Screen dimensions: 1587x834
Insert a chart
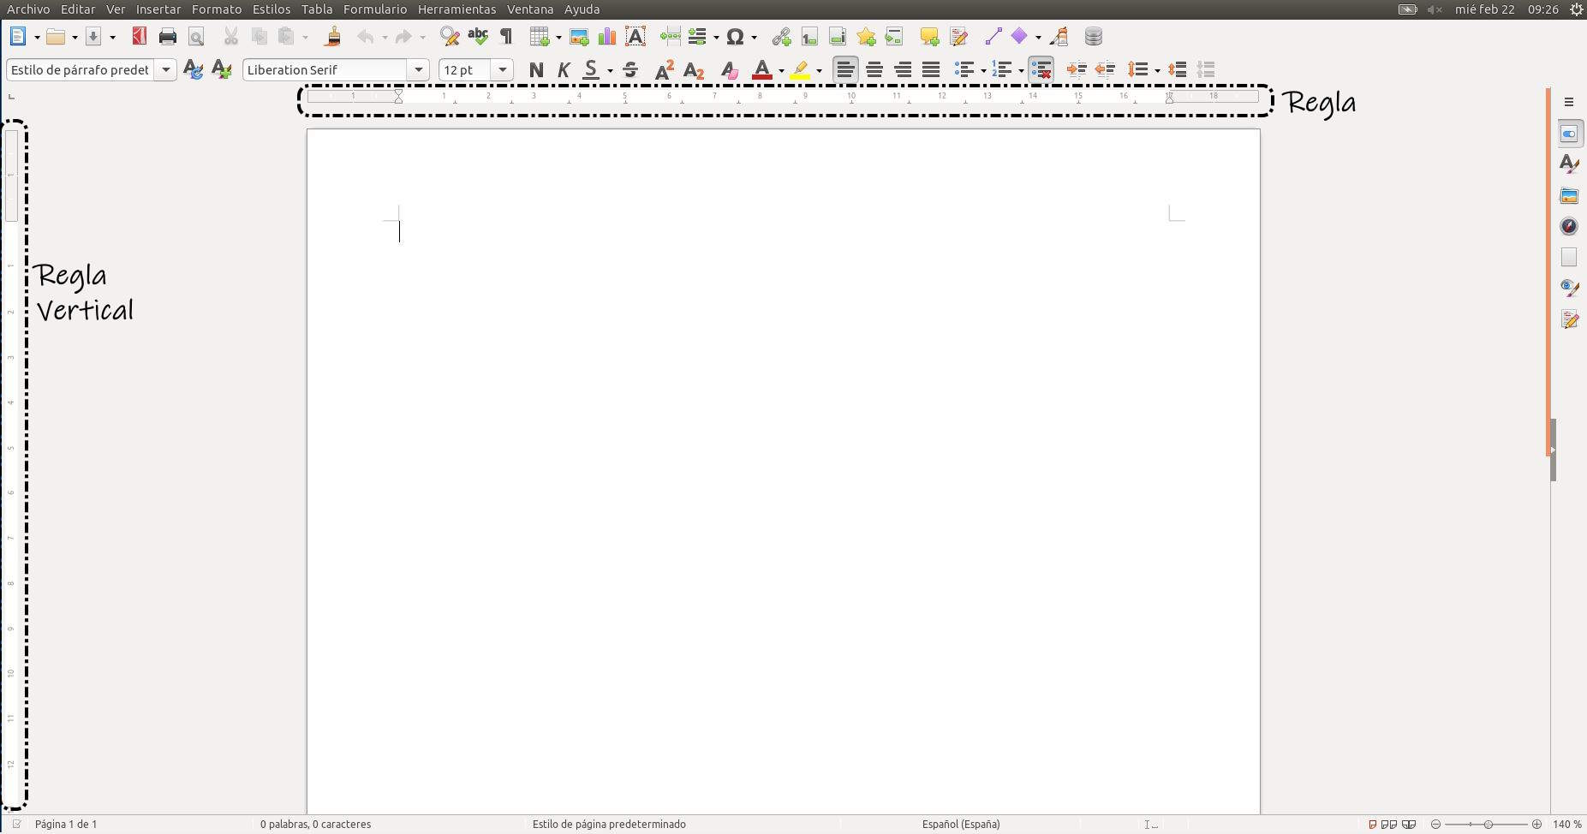607,37
